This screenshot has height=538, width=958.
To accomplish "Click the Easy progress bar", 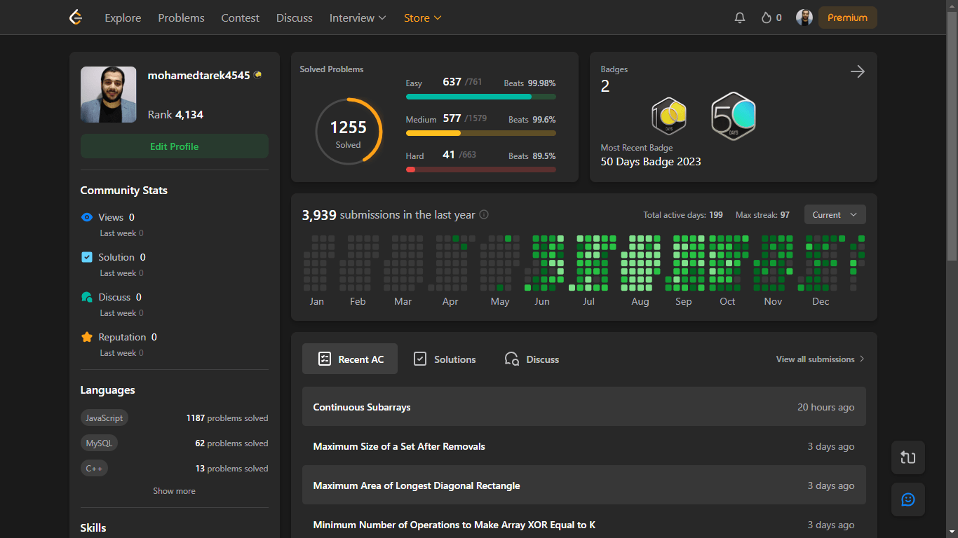I will pos(481,97).
